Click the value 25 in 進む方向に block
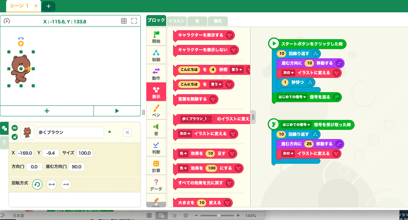This screenshot has width=408, height=220. pos(308,144)
